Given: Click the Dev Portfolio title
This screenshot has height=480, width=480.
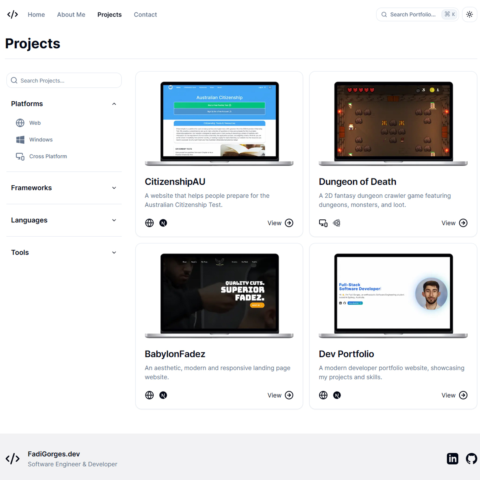Looking at the screenshot, I should point(346,354).
